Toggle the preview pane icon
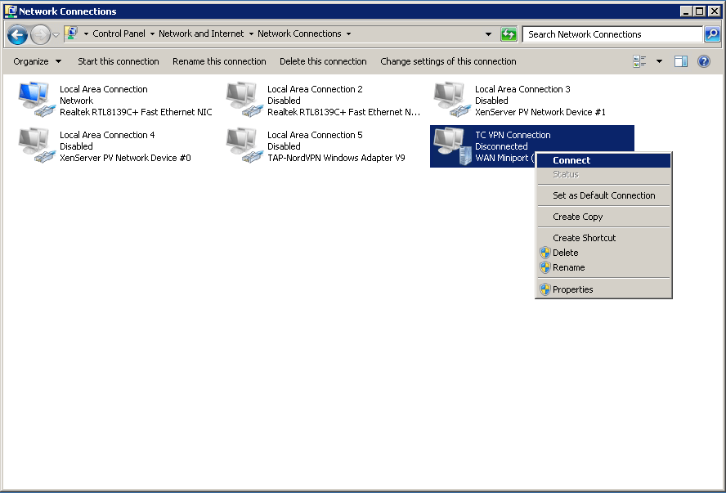726x493 pixels. tap(681, 61)
